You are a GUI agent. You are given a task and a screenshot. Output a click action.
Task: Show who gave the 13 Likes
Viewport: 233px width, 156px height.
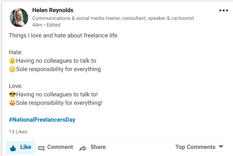click(x=18, y=132)
